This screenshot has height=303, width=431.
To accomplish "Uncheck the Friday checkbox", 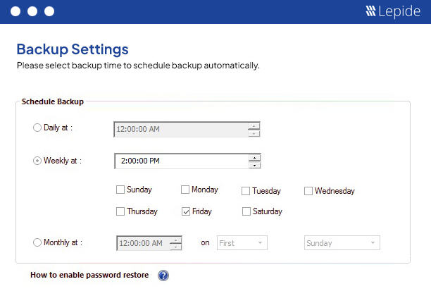I will tap(186, 211).
